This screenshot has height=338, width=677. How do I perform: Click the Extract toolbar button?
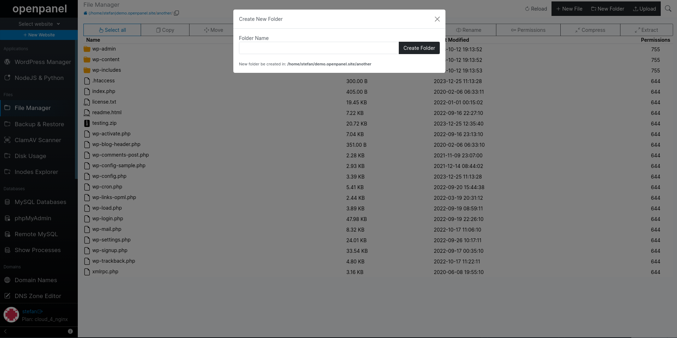tap(646, 30)
